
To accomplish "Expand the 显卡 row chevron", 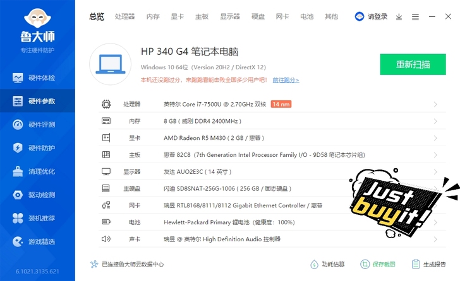I will tap(435, 138).
